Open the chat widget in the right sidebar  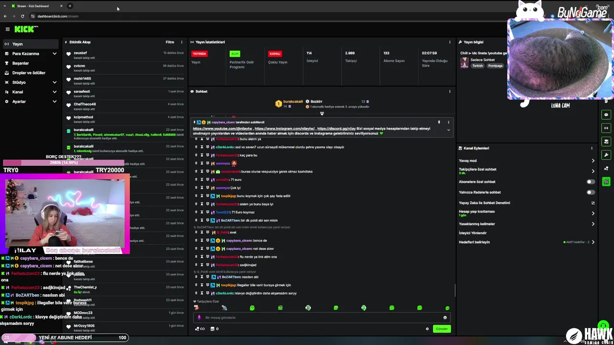pyautogui.click(x=606, y=115)
